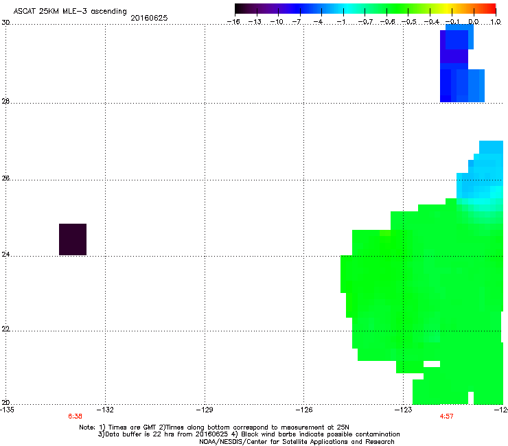The image size is (508, 446).
Task: Click the latitude 30 axis label
Action: coord(5,23)
